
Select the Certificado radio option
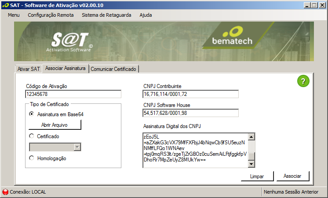(31, 136)
